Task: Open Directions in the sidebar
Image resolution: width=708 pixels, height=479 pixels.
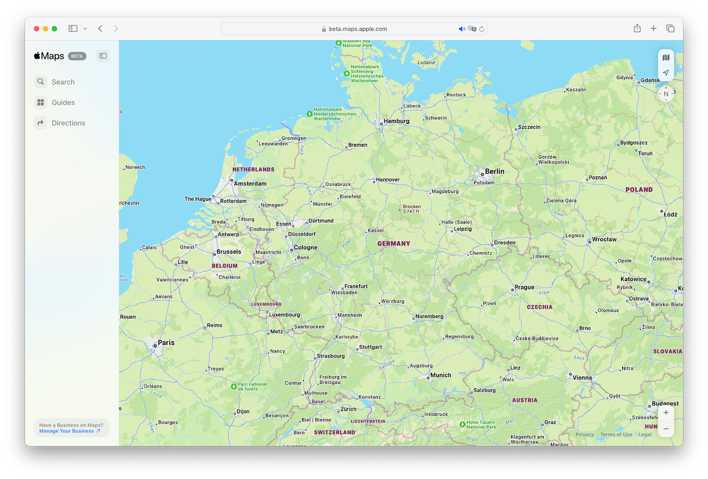Action: 67,123
